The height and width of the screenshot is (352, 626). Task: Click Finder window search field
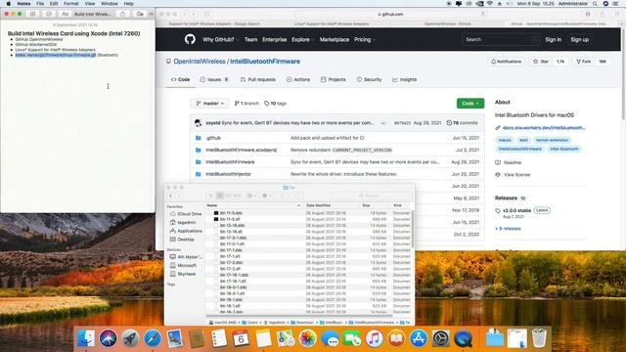[x=372, y=196]
